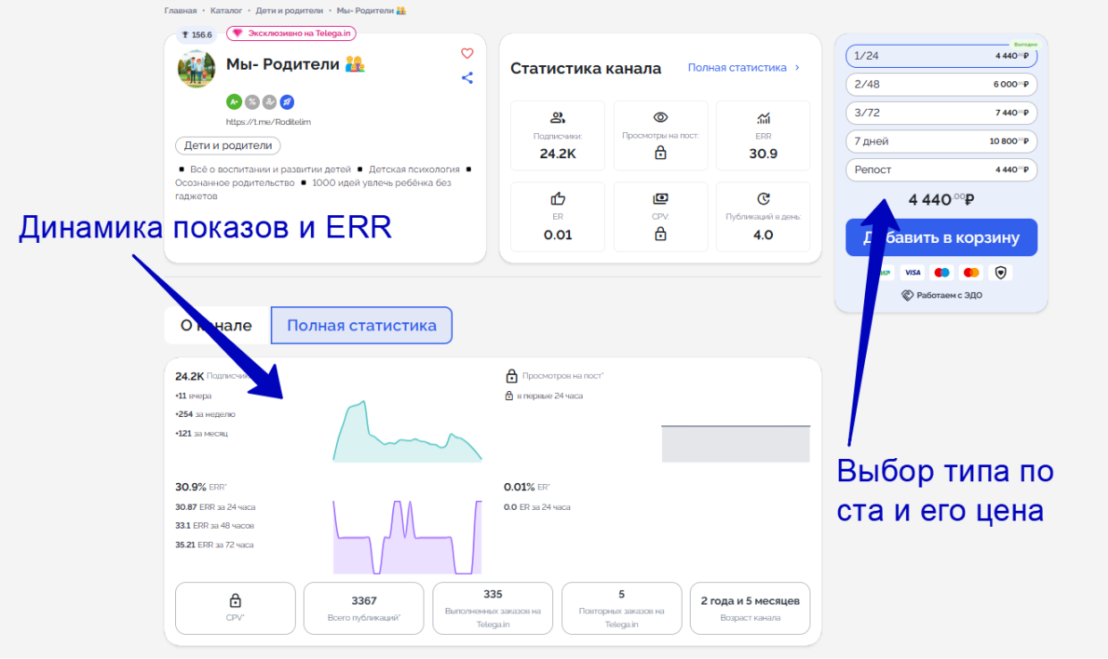Viewport: 1108px width, 659px height.
Task: Click the gray handshake badge beside the percent badge
Action: [269, 102]
